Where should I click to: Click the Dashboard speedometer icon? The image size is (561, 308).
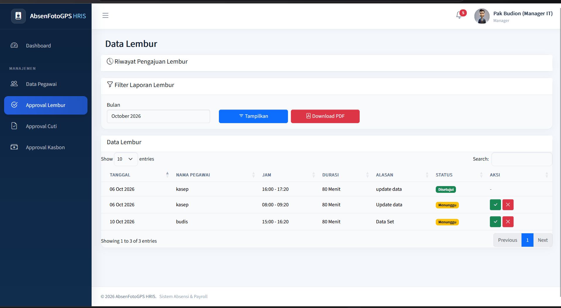(14, 45)
